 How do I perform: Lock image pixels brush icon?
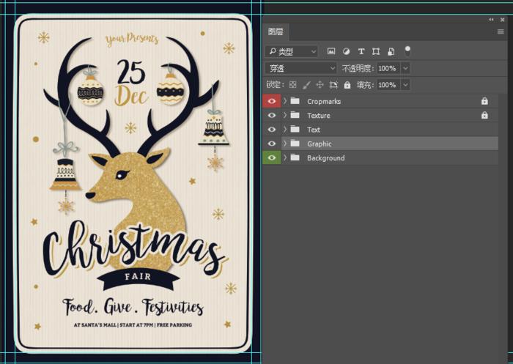306,85
